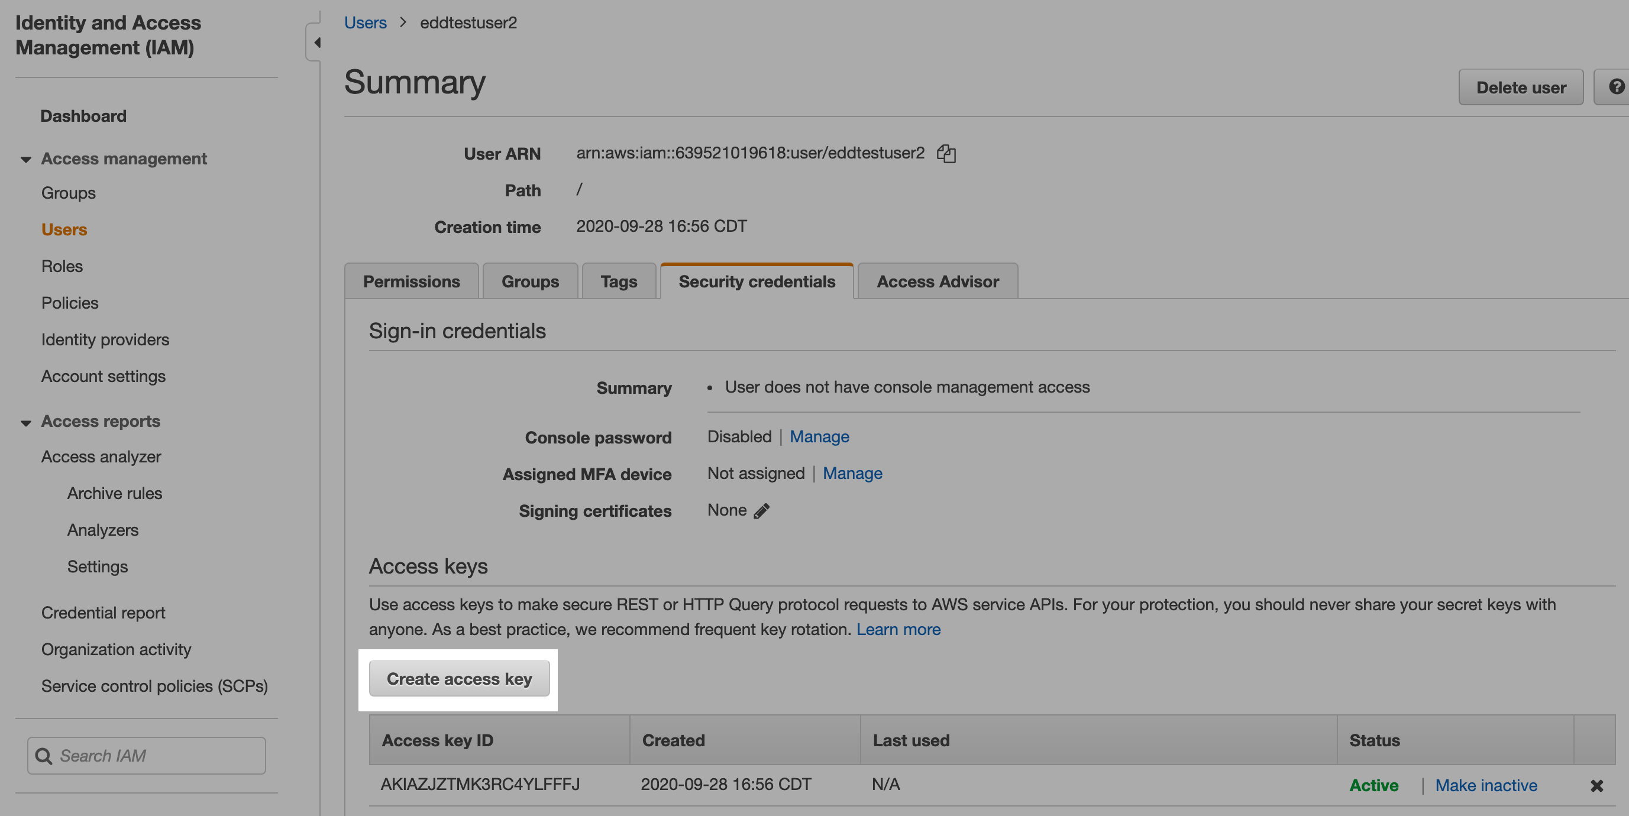Click the Access reports section label

click(101, 422)
